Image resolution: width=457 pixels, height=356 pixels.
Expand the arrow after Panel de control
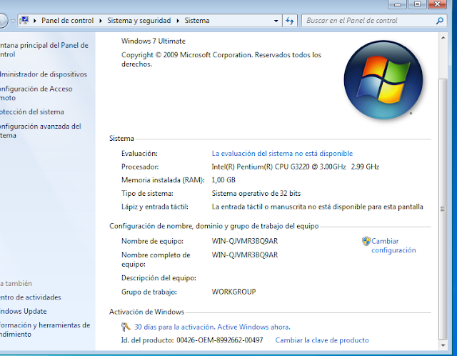click(x=101, y=21)
